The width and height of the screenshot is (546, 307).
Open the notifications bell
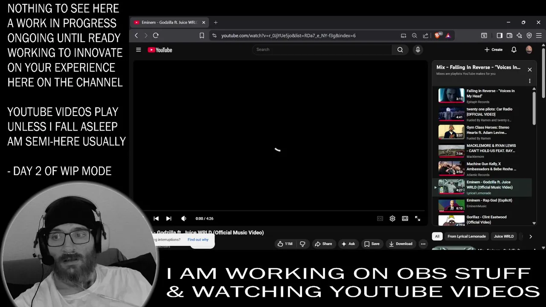[514, 49]
